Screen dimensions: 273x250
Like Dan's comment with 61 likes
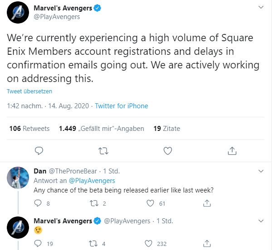point(151,204)
